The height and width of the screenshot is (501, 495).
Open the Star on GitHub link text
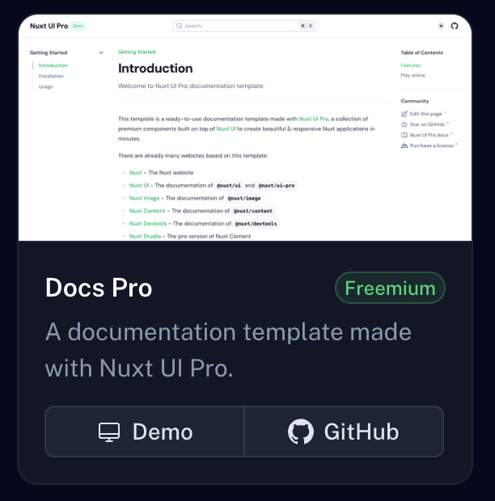click(427, 124)
